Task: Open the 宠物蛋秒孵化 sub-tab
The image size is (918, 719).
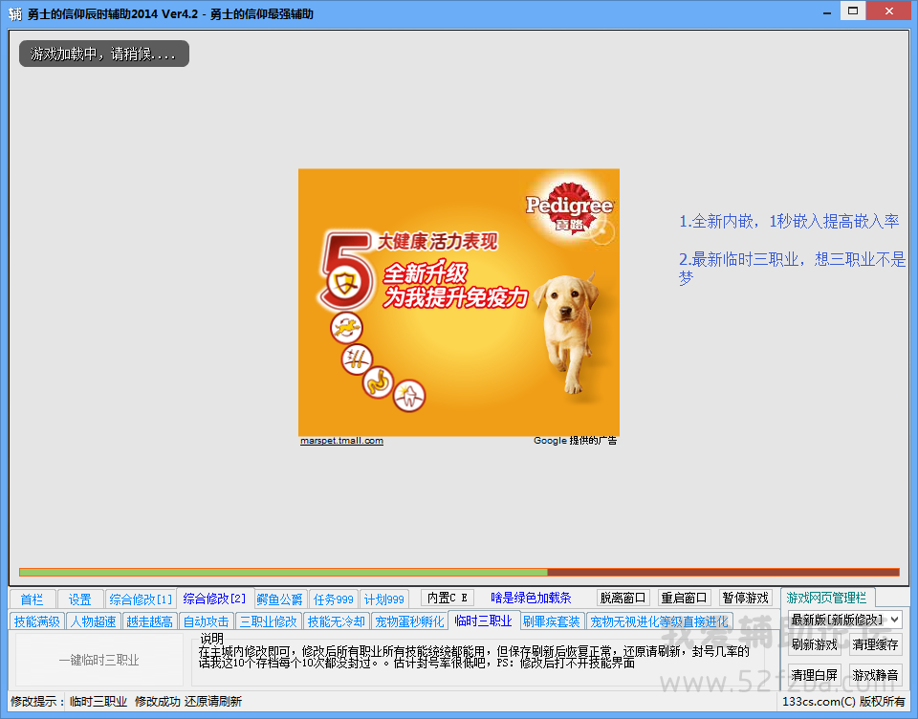Action: click(x=410, y=621)
